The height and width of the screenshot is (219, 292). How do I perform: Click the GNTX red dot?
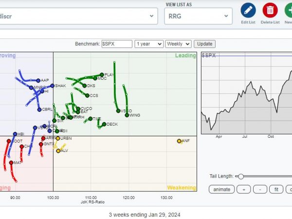click(x=41, y=144)
